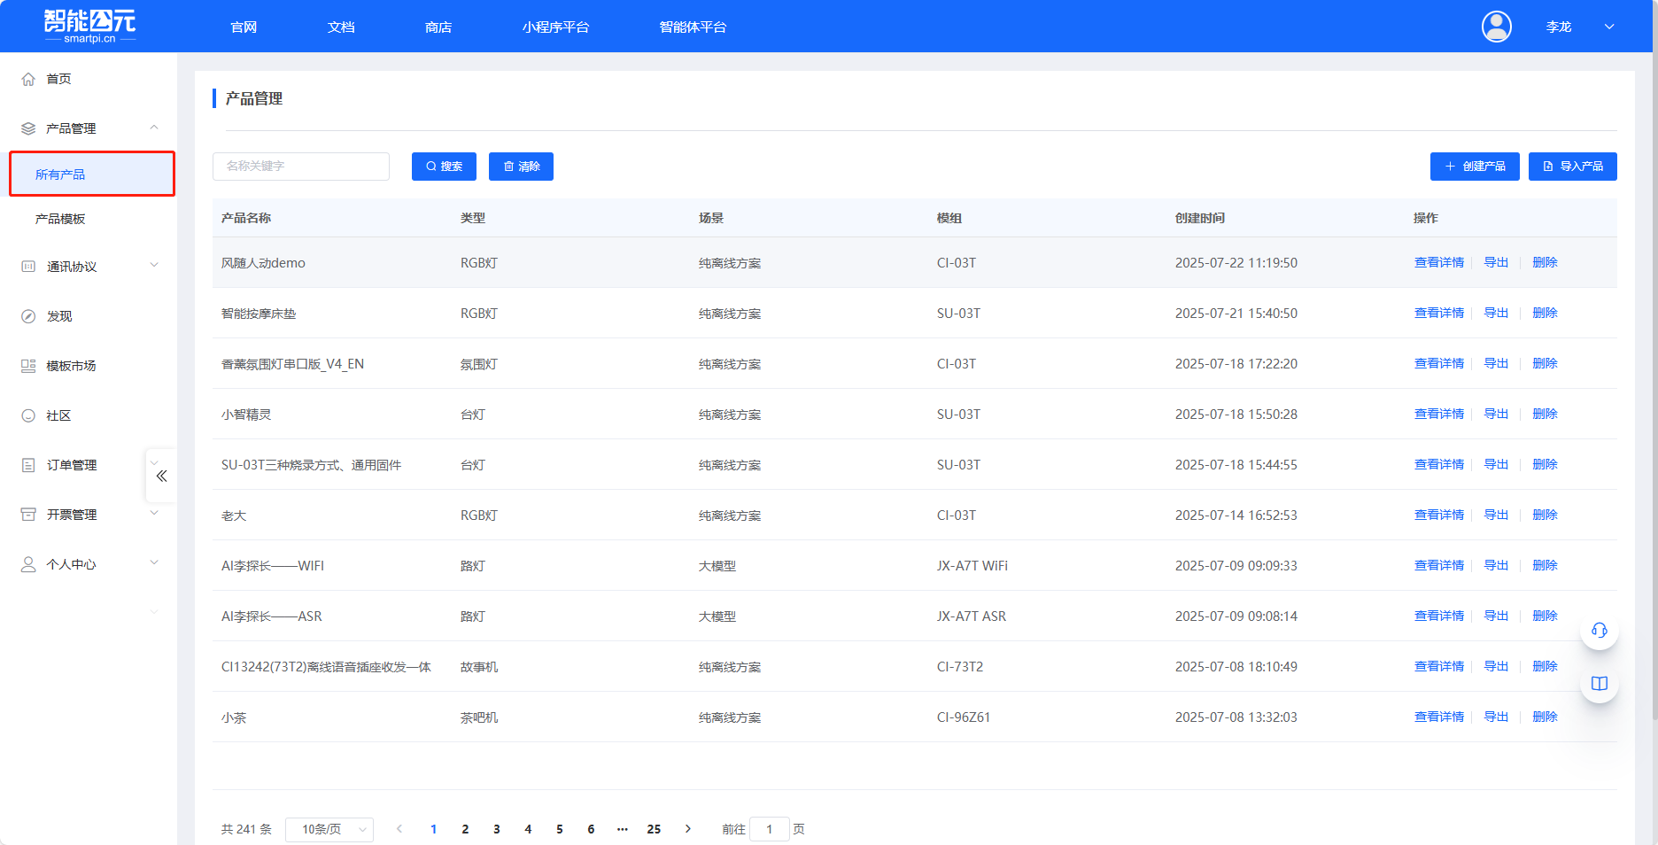The width and height of the screenshot is (1658, 845).
Task: Open 小程序平台 in top navigation
Action: 555,27
